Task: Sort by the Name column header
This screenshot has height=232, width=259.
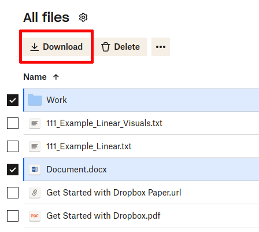Action: point(35,77)
